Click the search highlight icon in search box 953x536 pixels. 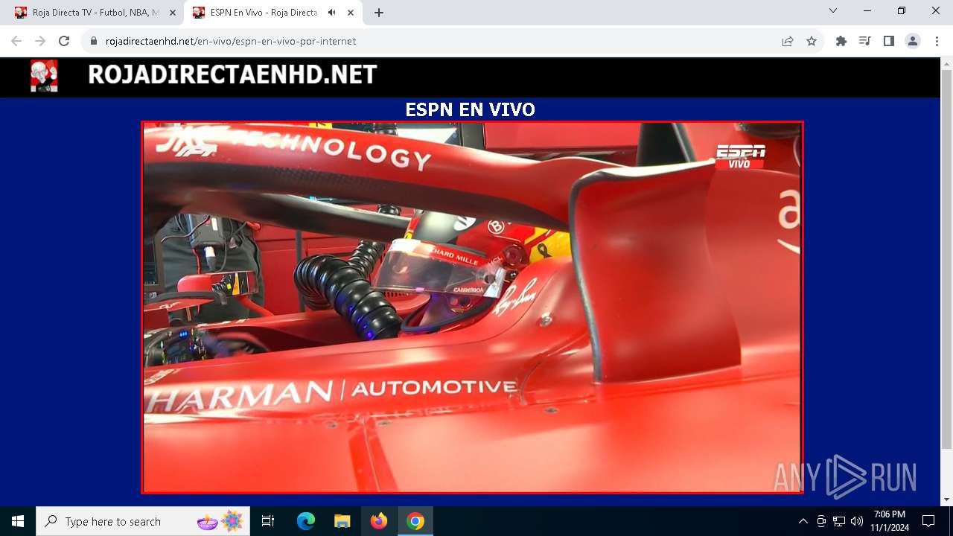220,521
